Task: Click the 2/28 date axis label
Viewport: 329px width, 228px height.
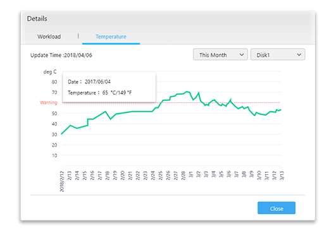Action: click(183, 176)
